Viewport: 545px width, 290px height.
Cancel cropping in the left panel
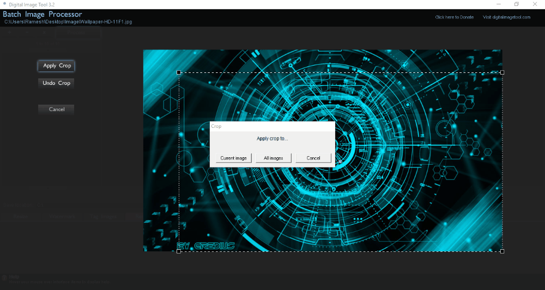56,109
